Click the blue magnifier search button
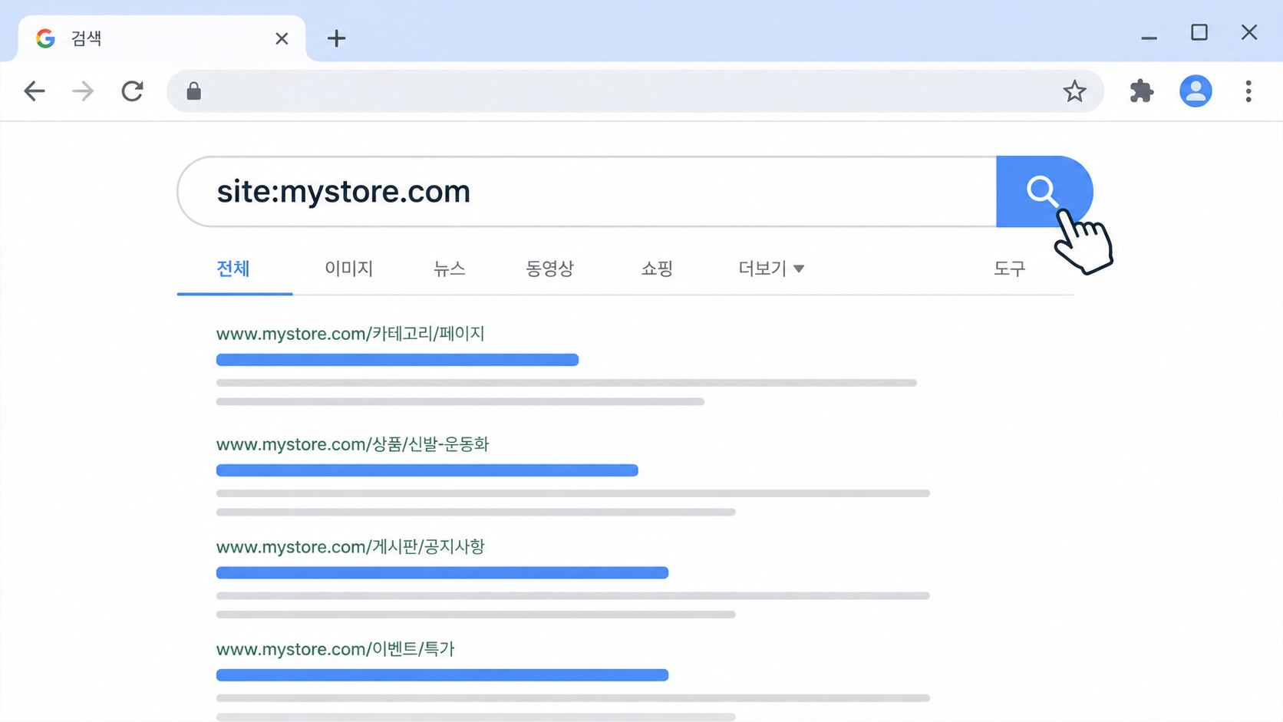1283x722 pixels. 1044,192
